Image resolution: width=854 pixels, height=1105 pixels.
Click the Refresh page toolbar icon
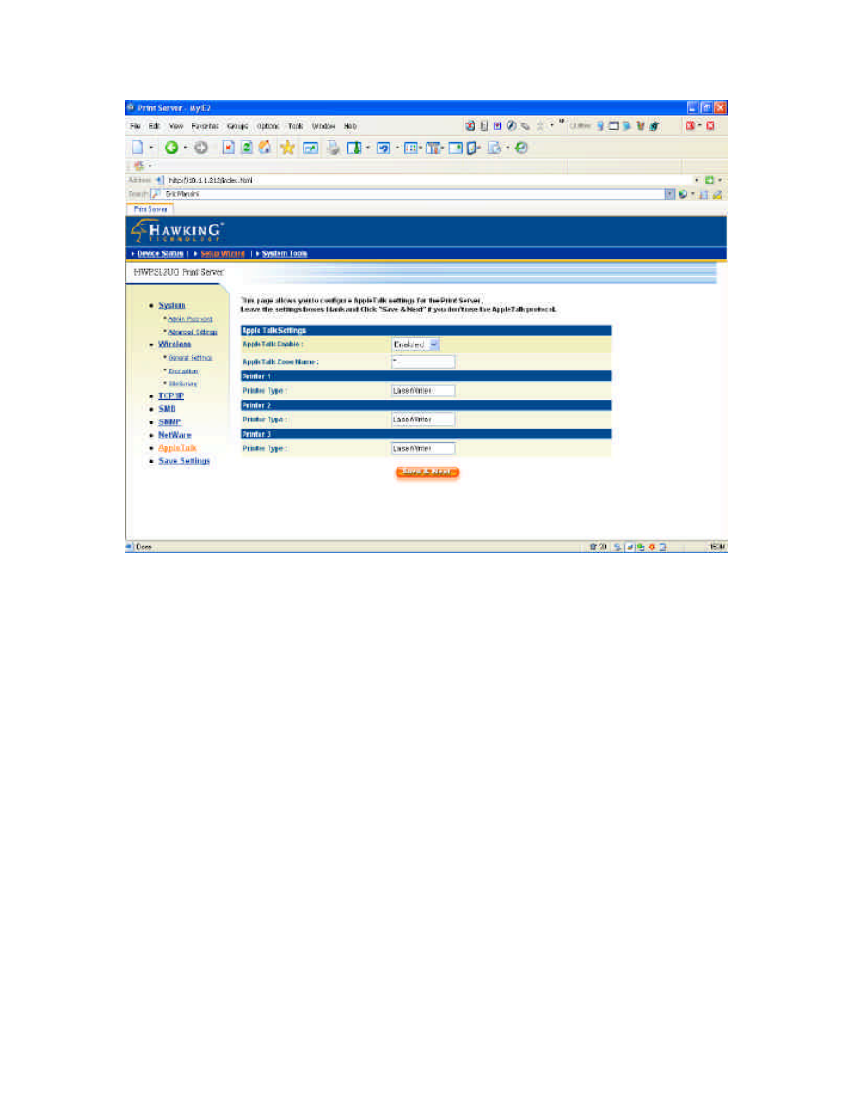(246, 148)
